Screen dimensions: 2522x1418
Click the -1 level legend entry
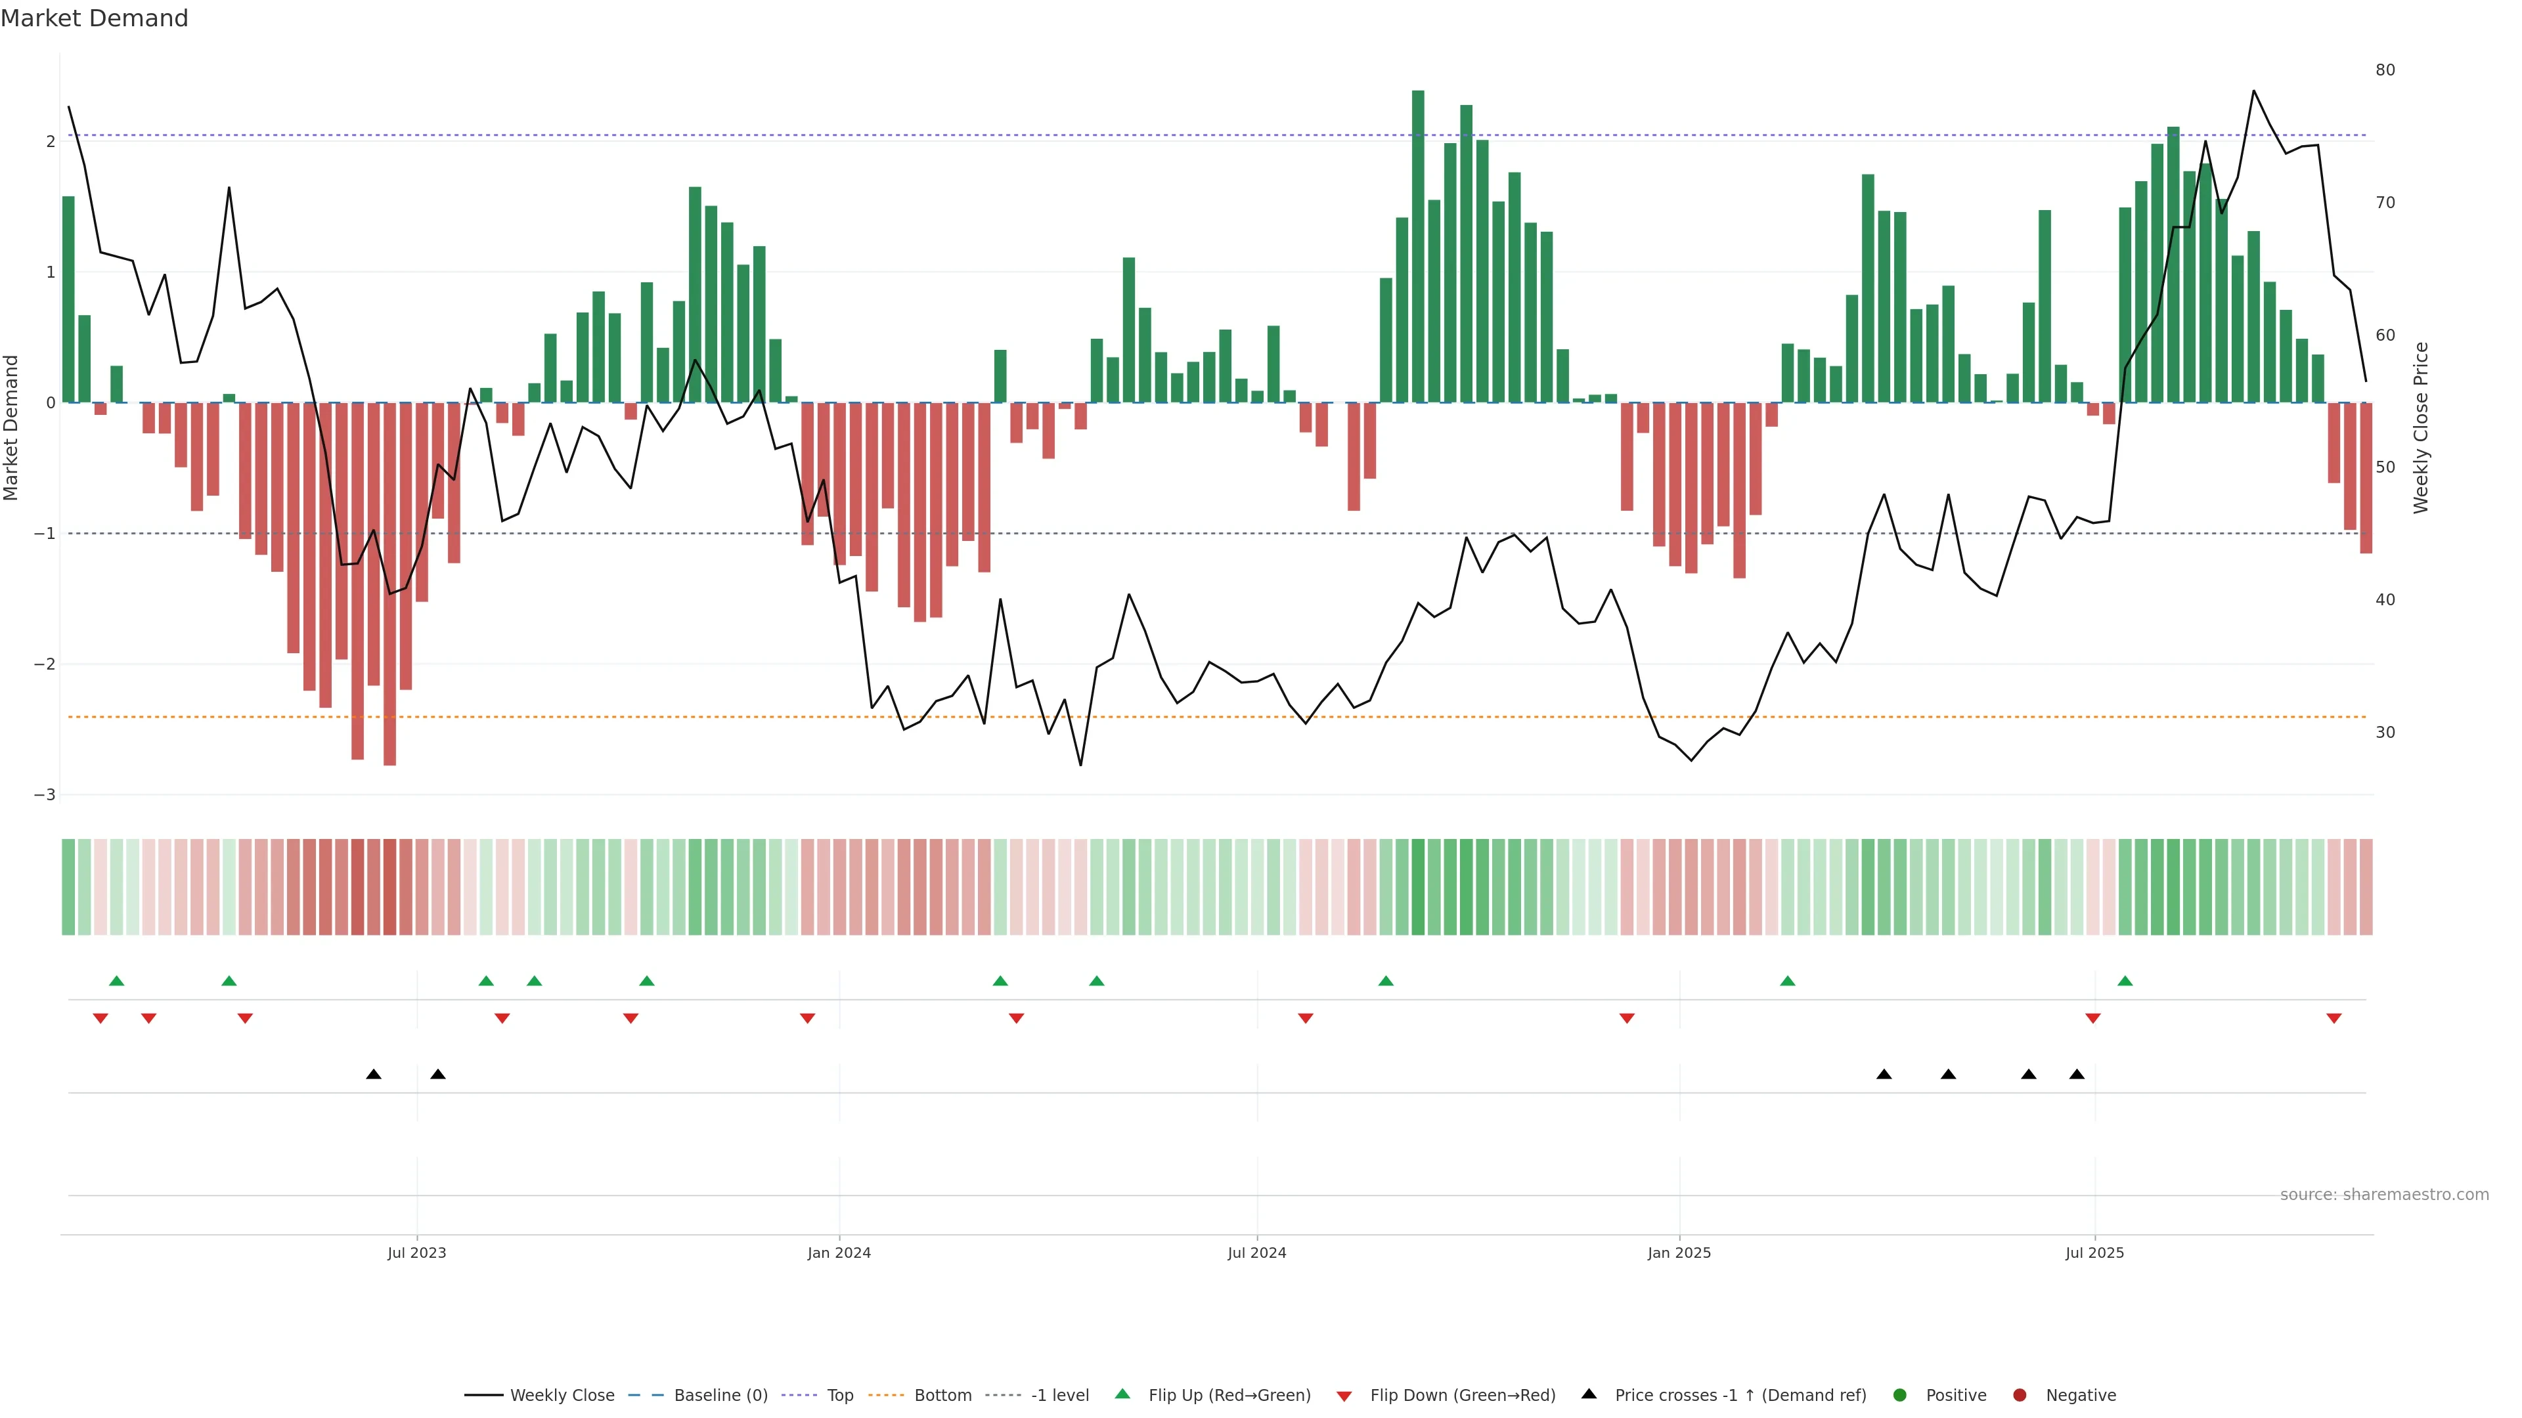(x=1059, y=1396)
